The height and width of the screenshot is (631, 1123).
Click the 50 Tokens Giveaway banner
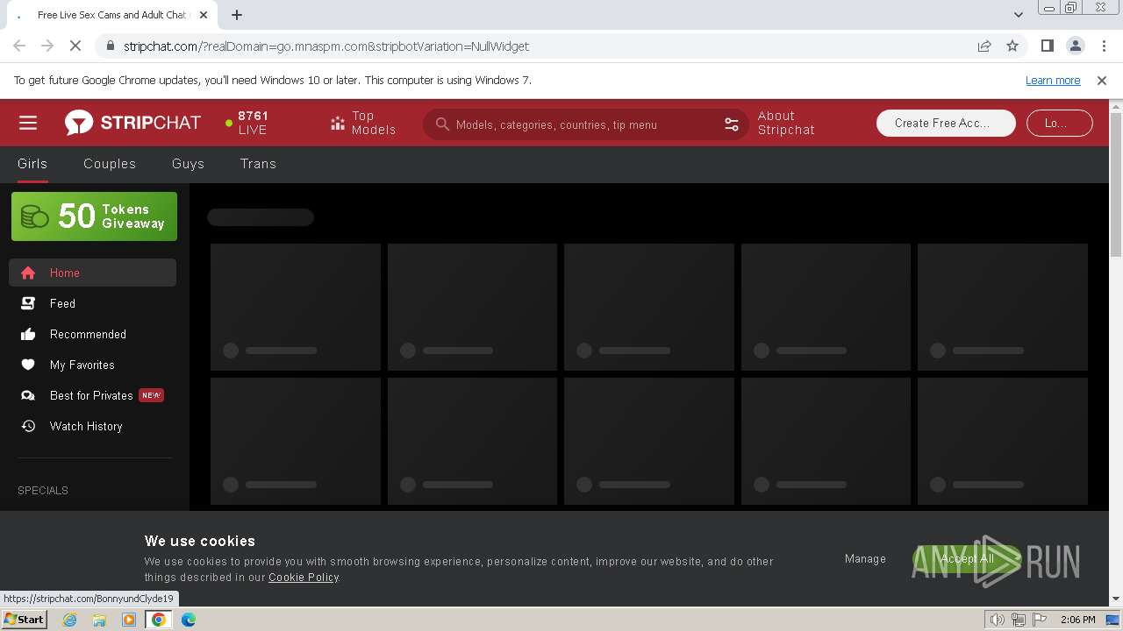(94, 216)
